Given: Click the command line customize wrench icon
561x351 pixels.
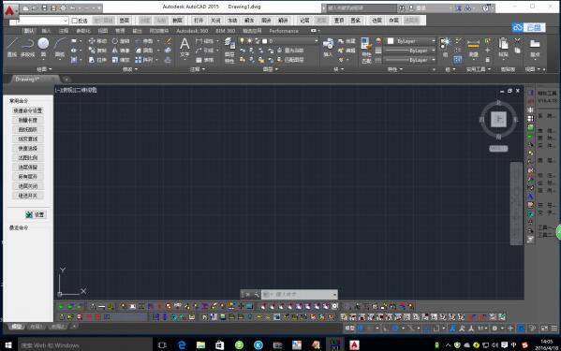Looking at the screenshot, I should coord(257,295).
